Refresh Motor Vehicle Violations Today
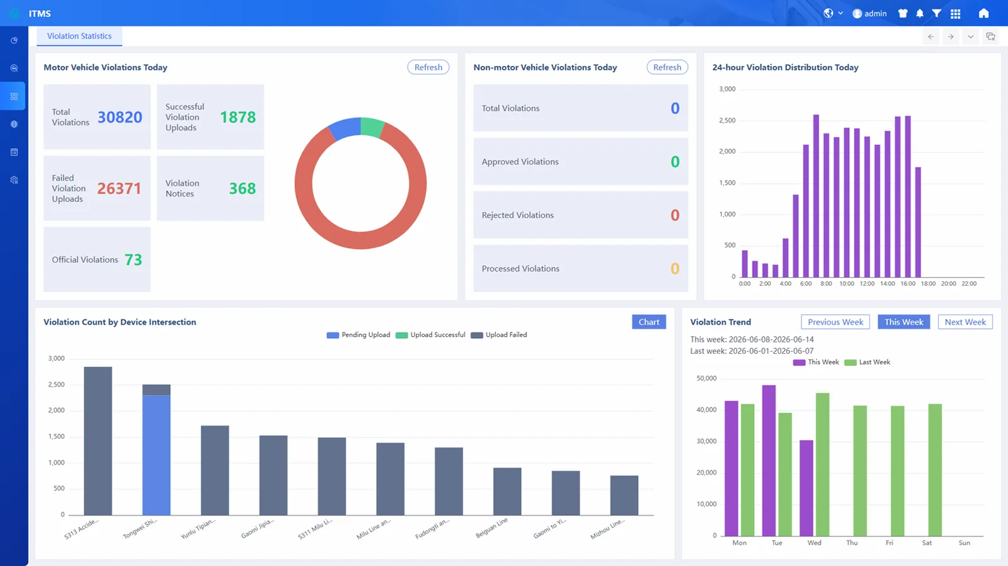The width and height of the screenshot is (1008, 566). [x=428, y=67]
